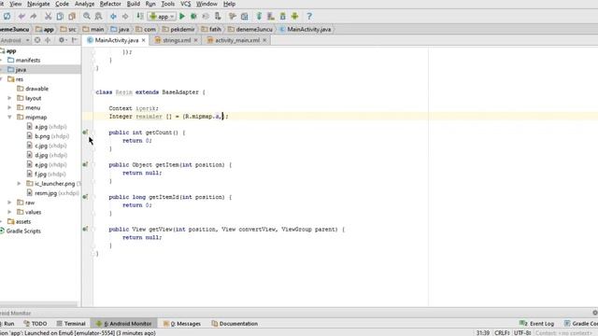Select b.png in the mipmap folder
Screen dimensions: 598x336
[48, 136]
